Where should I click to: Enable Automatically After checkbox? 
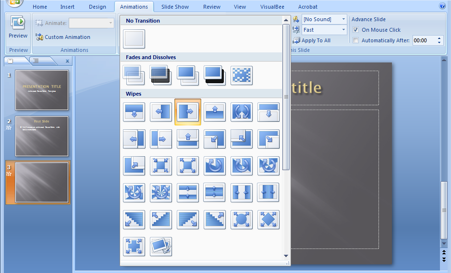[356, 40]
